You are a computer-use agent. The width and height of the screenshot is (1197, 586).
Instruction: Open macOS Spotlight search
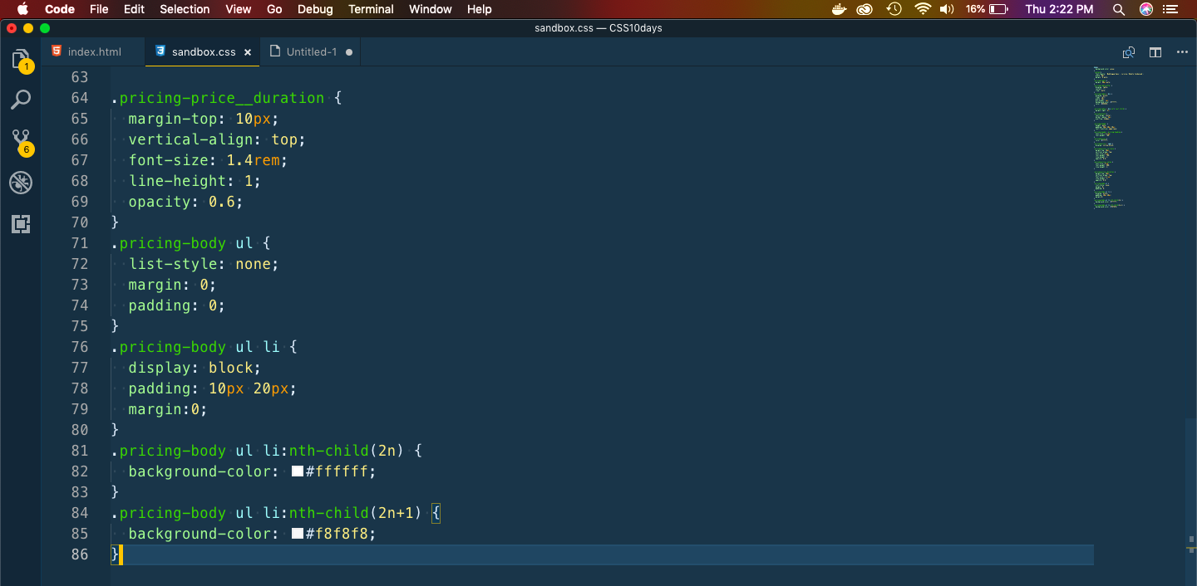pyautogui.click(x=1119, y=9)
